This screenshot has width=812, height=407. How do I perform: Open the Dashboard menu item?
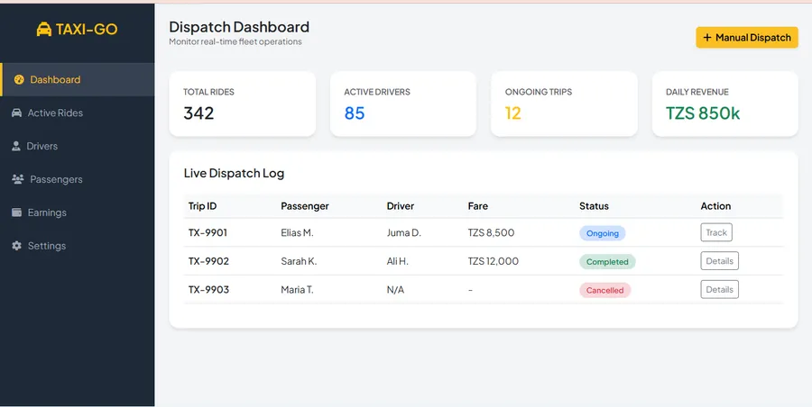(78, 79)
